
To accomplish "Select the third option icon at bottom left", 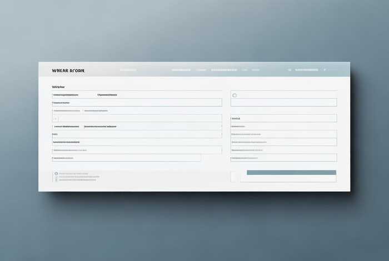I will point(56,180).
